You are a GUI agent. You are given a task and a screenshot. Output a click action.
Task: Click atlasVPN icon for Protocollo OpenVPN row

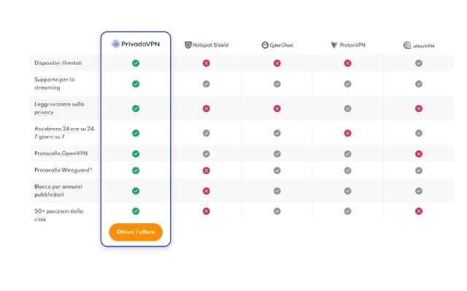[418, 154]
